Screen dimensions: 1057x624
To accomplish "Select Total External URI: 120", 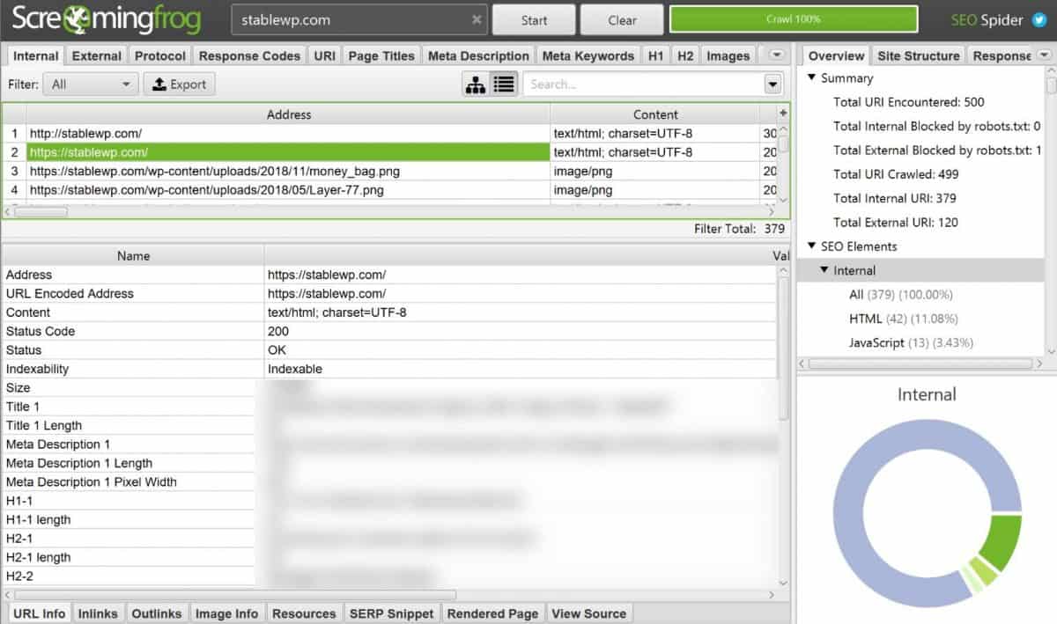I will tap(896, 223).
